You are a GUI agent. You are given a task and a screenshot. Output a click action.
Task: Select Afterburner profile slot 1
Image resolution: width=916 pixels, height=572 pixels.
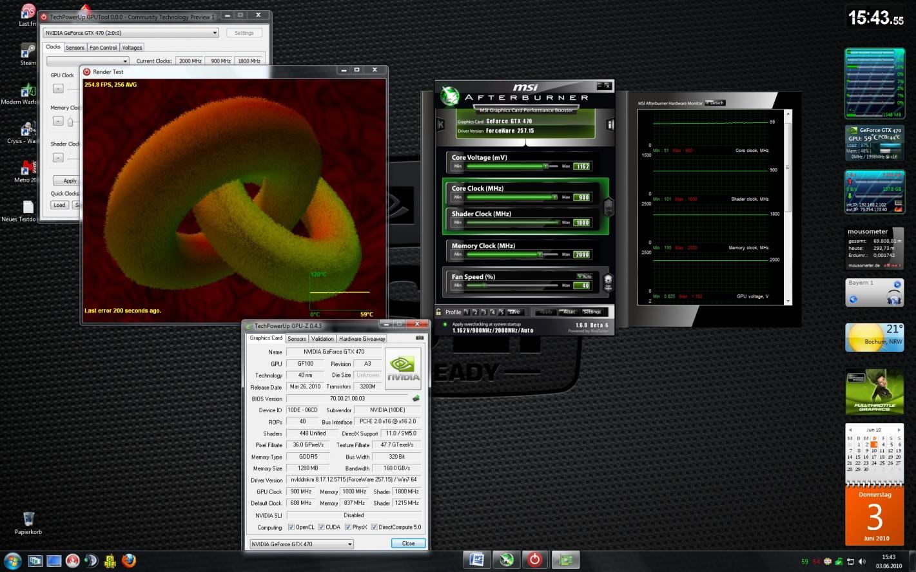coord(467,312)
